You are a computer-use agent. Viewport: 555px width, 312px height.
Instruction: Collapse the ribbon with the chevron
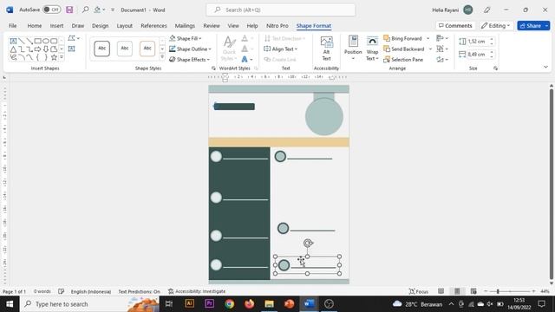(x=545, y=67)
